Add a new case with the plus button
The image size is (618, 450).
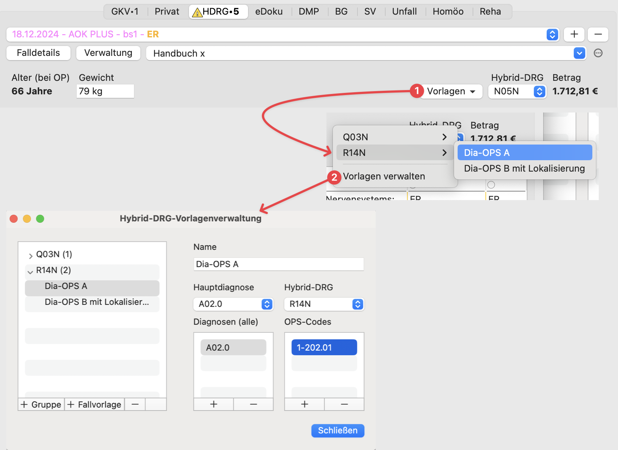[574, 35]
